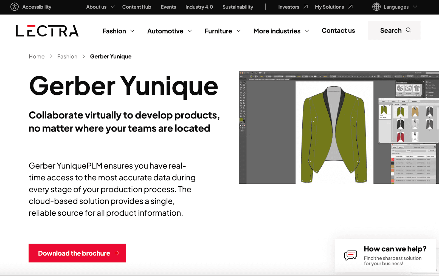Click the arrow icon beside Investors

(306, 7)
